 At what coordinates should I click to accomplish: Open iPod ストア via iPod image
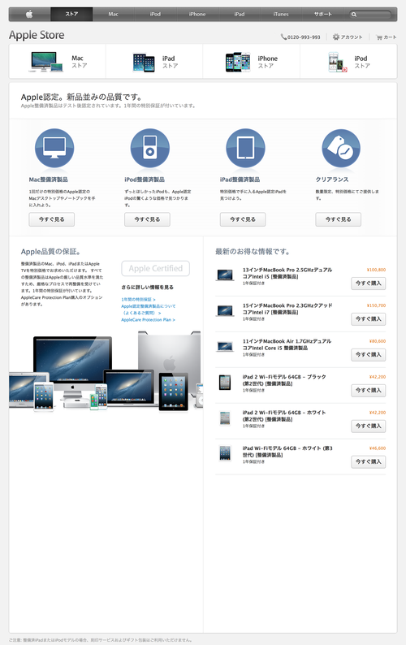point(338,62)
